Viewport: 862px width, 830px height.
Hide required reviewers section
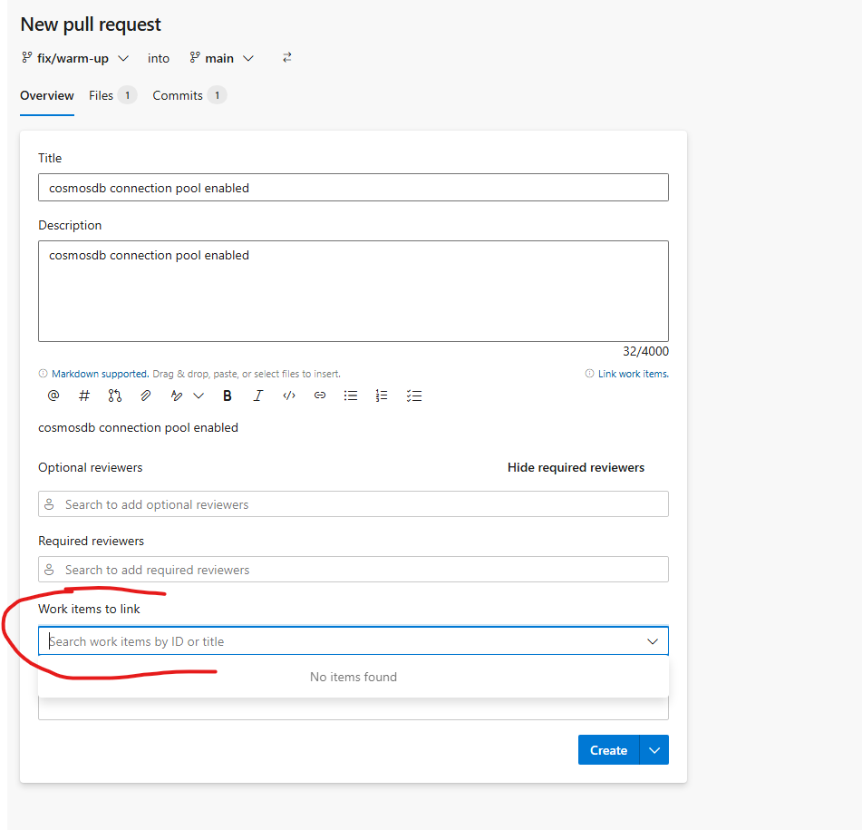tap(576, 467)
